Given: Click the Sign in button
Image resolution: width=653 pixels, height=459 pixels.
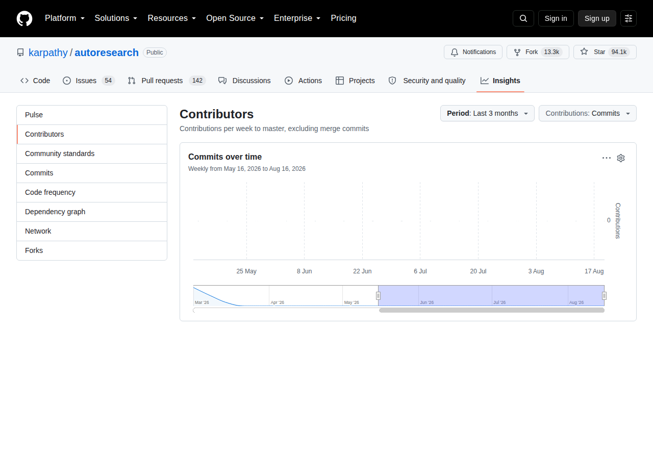Looking at the screenshot, I should [556, 18].
